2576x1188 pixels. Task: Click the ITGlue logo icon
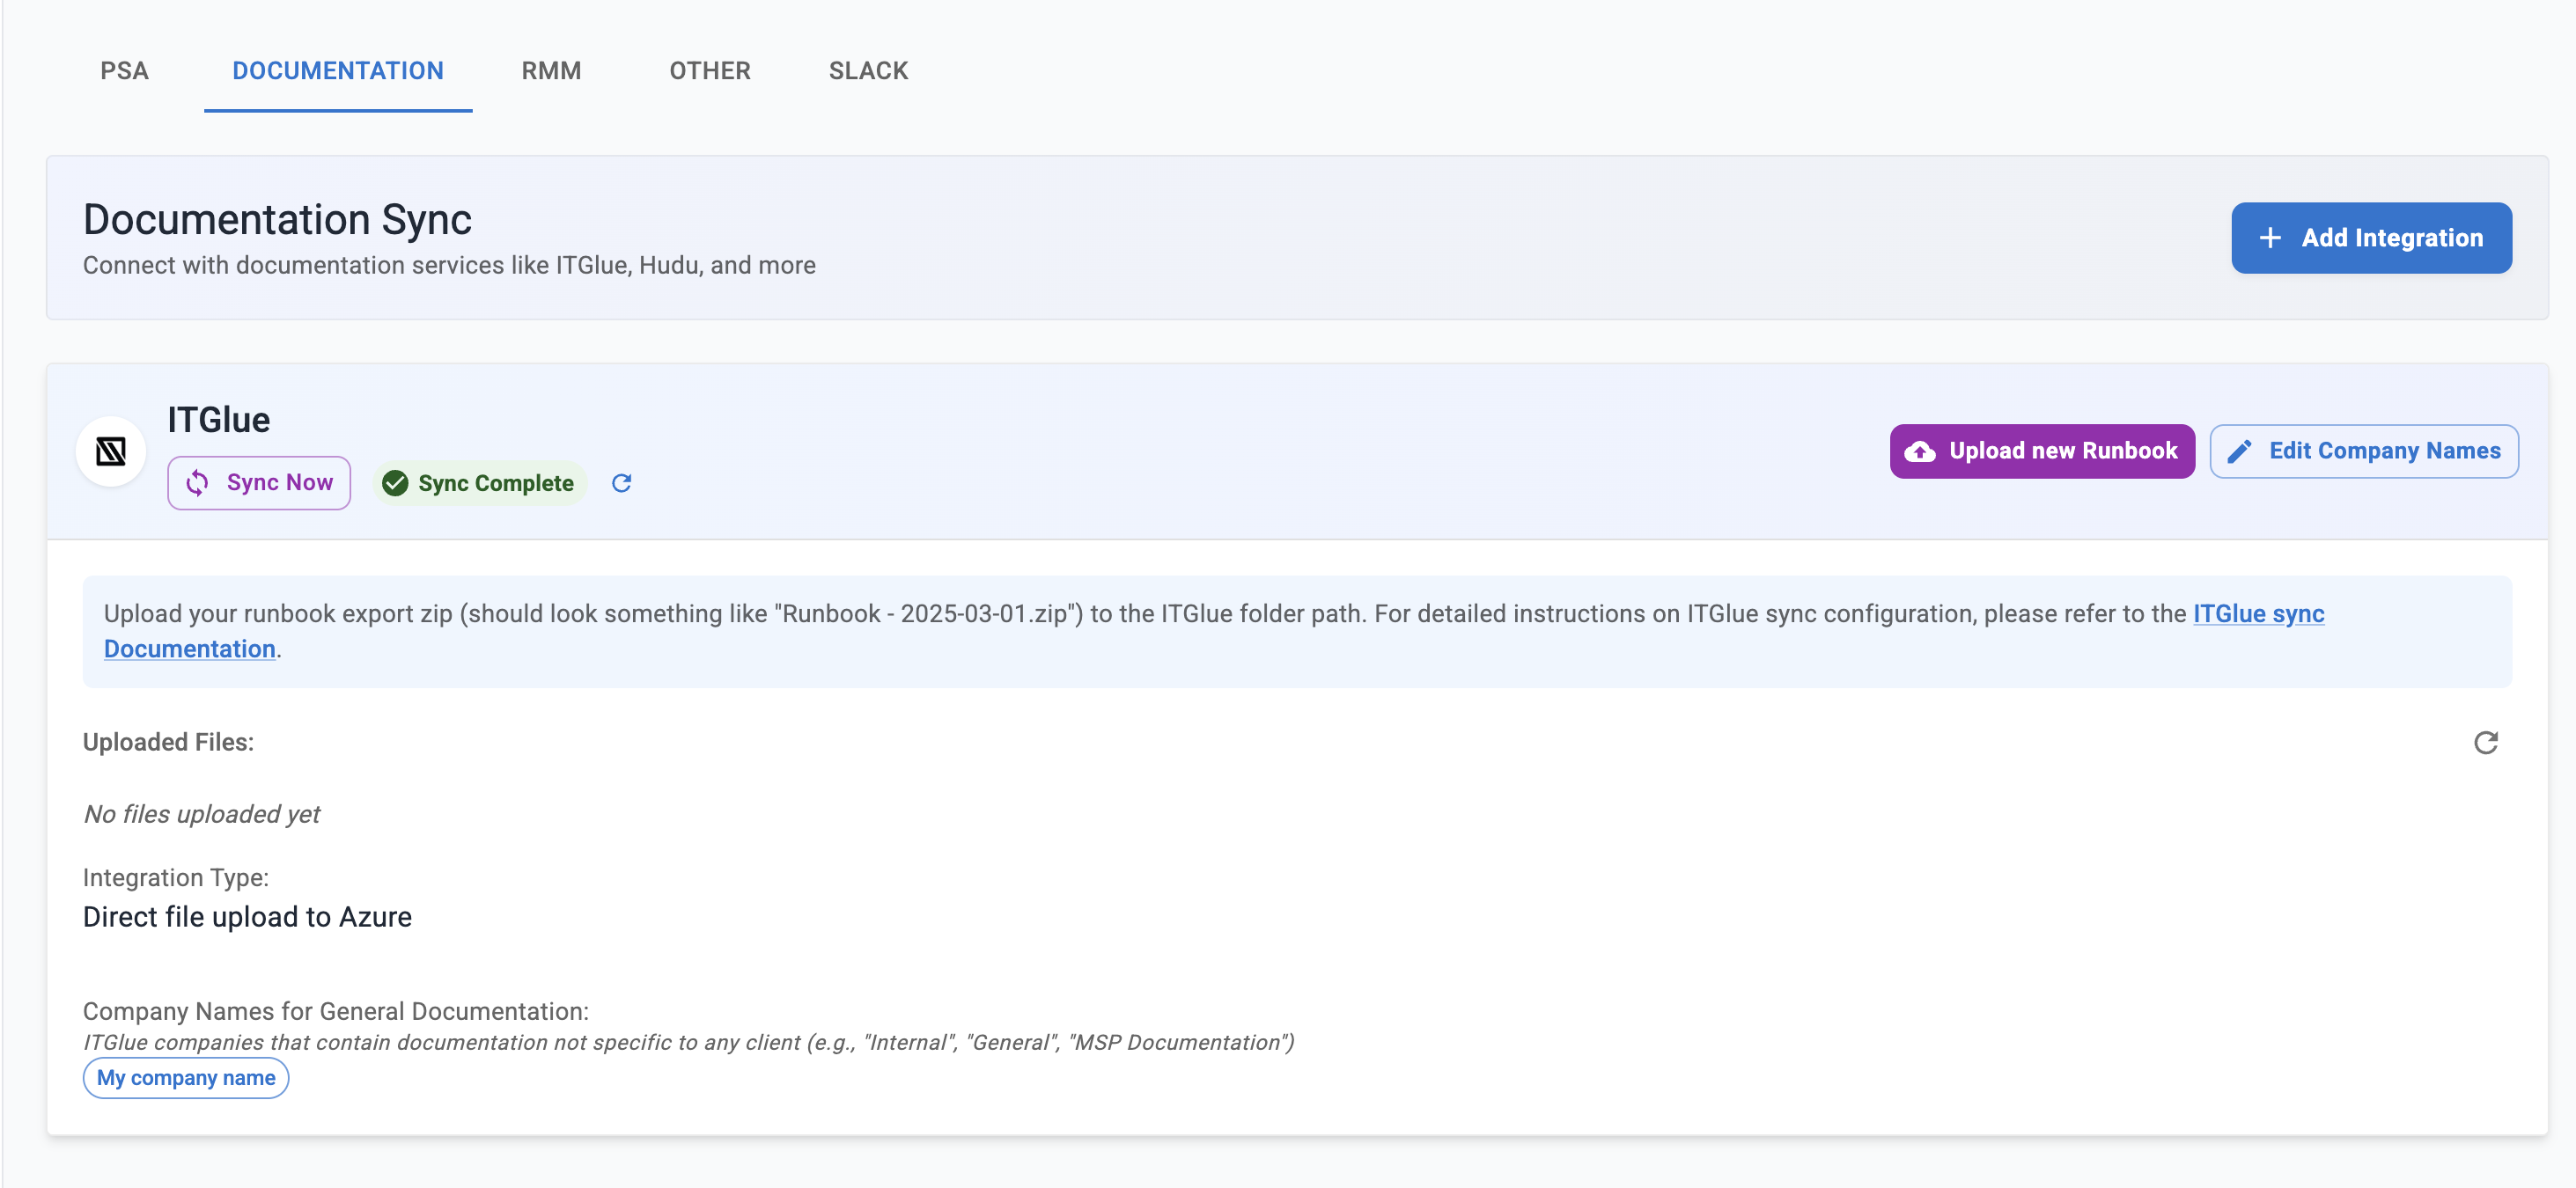pos(111,451)
